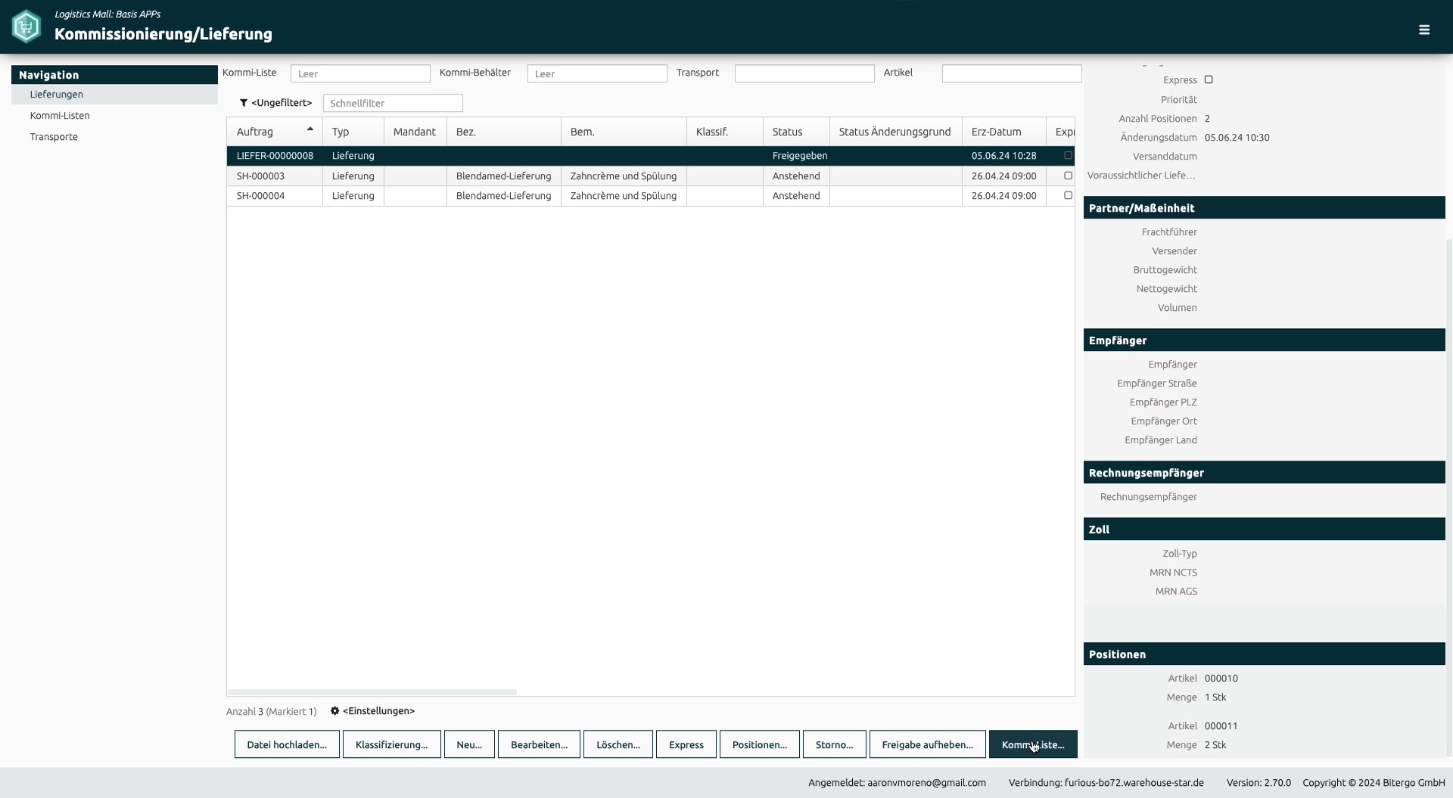Screen dimensions: 1453x798
Task: Select row SH-000004
Action: 651,196
